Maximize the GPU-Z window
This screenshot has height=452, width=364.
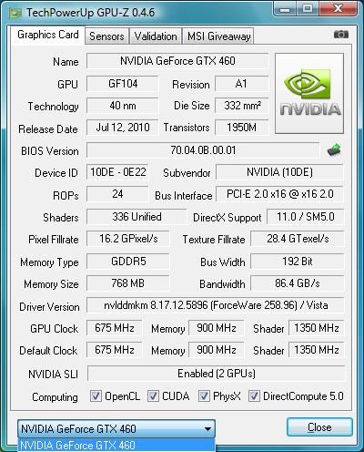(x=308, y=9)
